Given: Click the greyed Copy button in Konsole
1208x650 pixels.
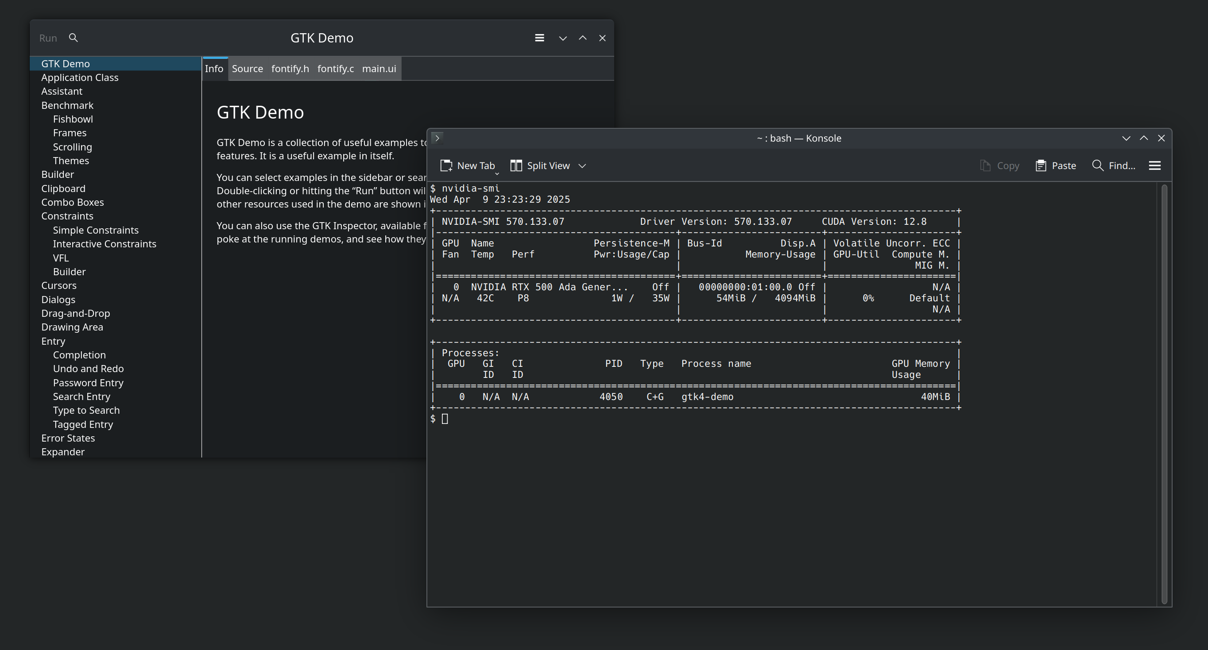Looking at the screenshot, I should tap(999, 165).
